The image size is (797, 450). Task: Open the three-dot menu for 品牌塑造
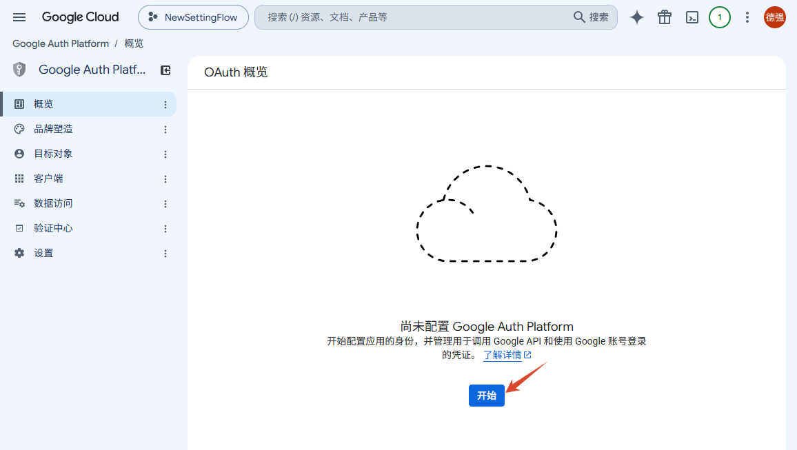click(x=165, y=130)
